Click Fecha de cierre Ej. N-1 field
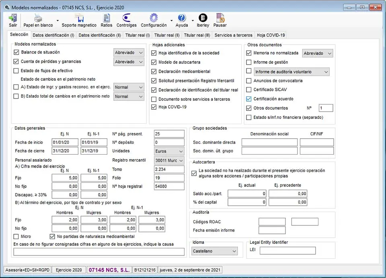 point(94,151)
